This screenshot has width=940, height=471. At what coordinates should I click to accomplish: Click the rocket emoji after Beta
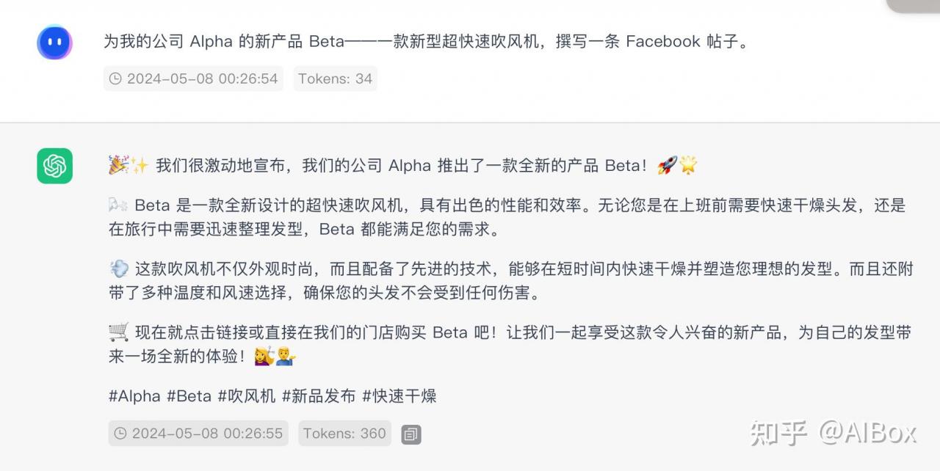667,165
